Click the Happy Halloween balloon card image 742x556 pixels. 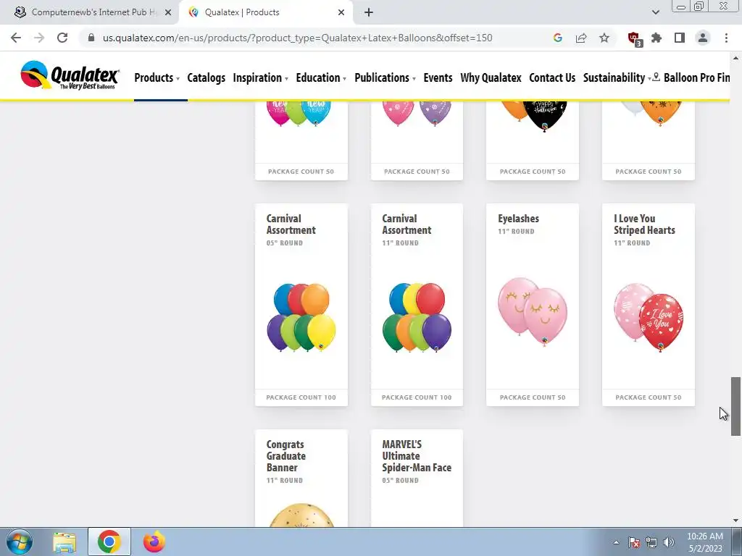(533, 117)
